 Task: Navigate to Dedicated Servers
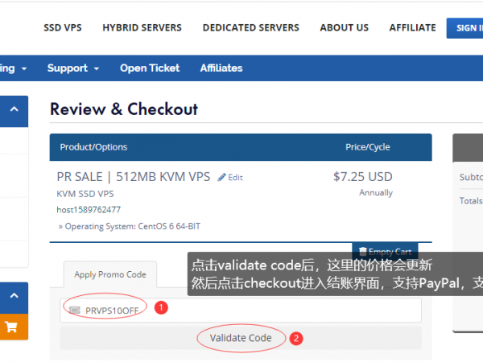(250, 27)
